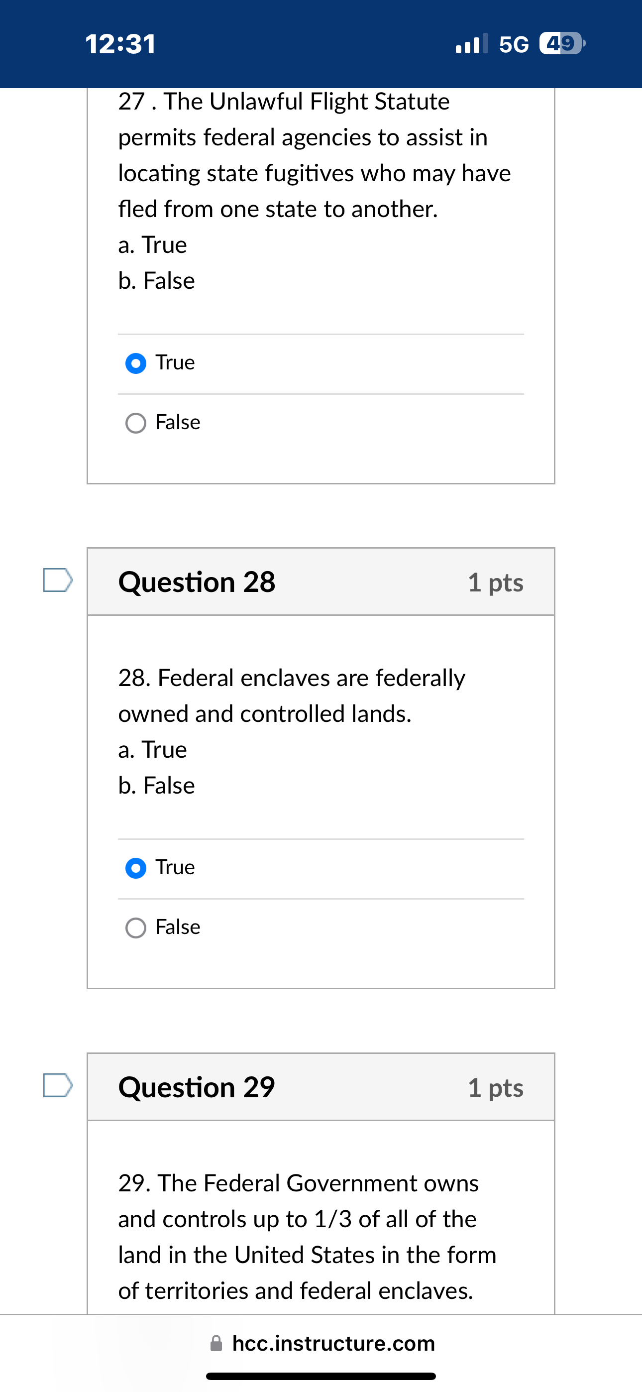Tap the home indicator bar at the bottom
642x1392 pixels.
pyautogui.click(x=321, y=1376)
